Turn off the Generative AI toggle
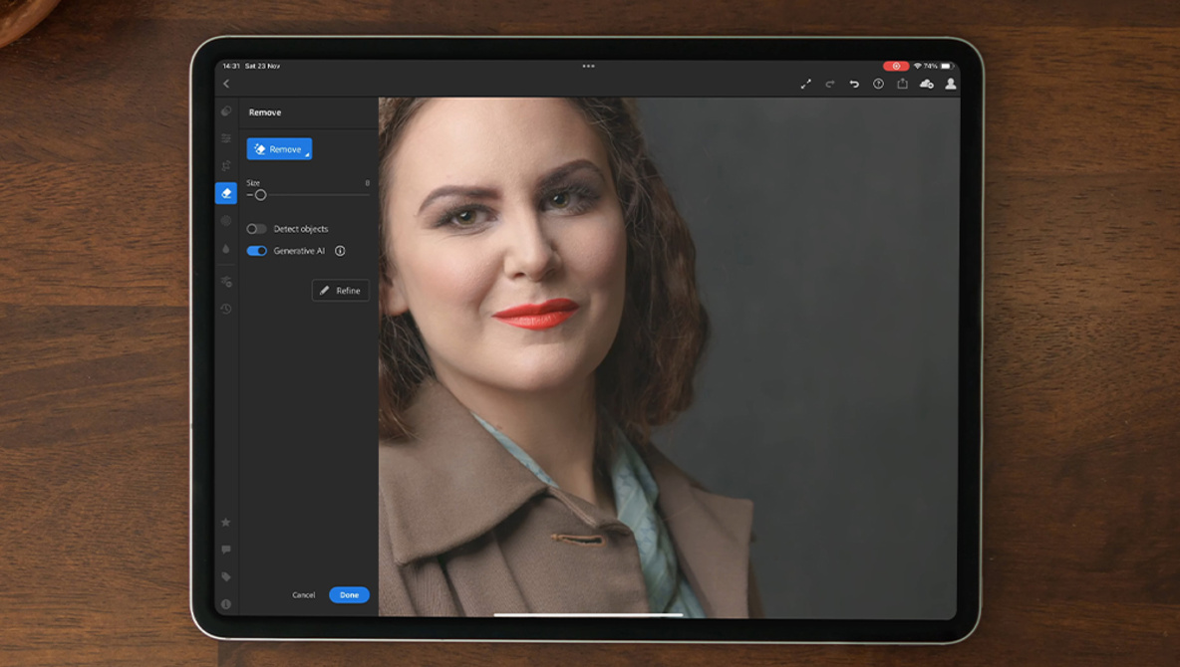The width and height of the screenshot is (1180, 667). click(256, 251)
